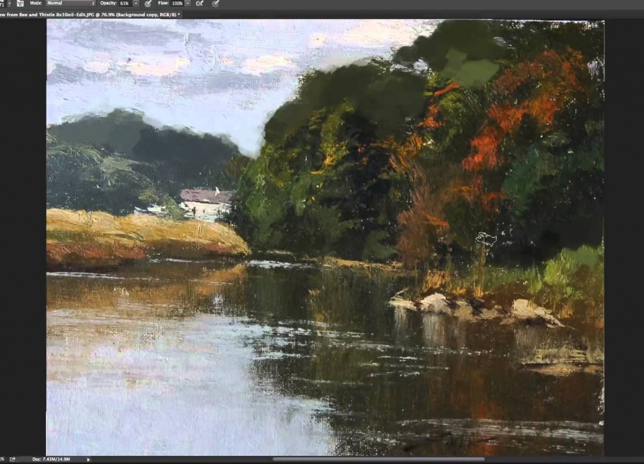Image resolution: width=644 pixels, height=464 pixels.
Task: Select the Bee and Thistle 8x10oil-Edit.JPG document tab
Action: [88, 14]
